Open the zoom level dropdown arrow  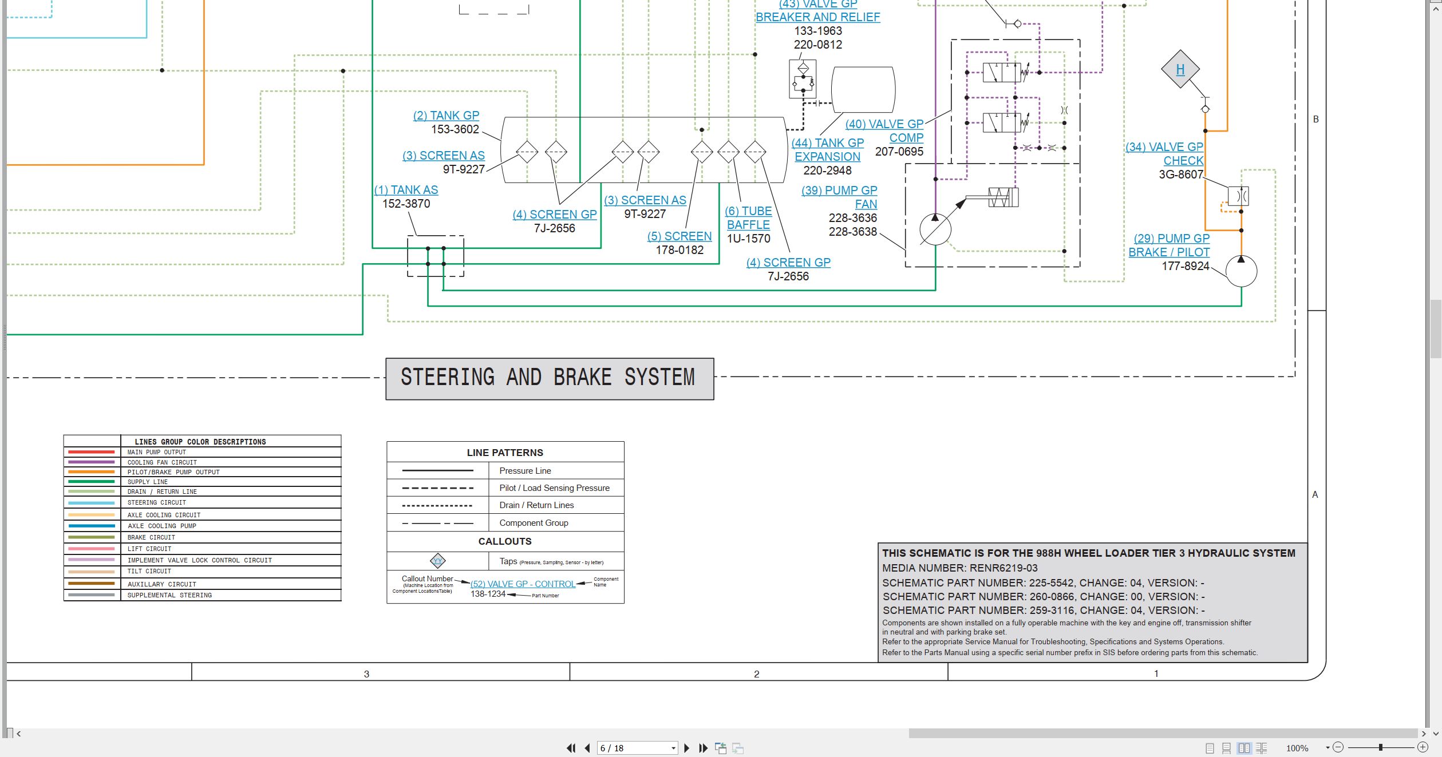coord(1328,748)
